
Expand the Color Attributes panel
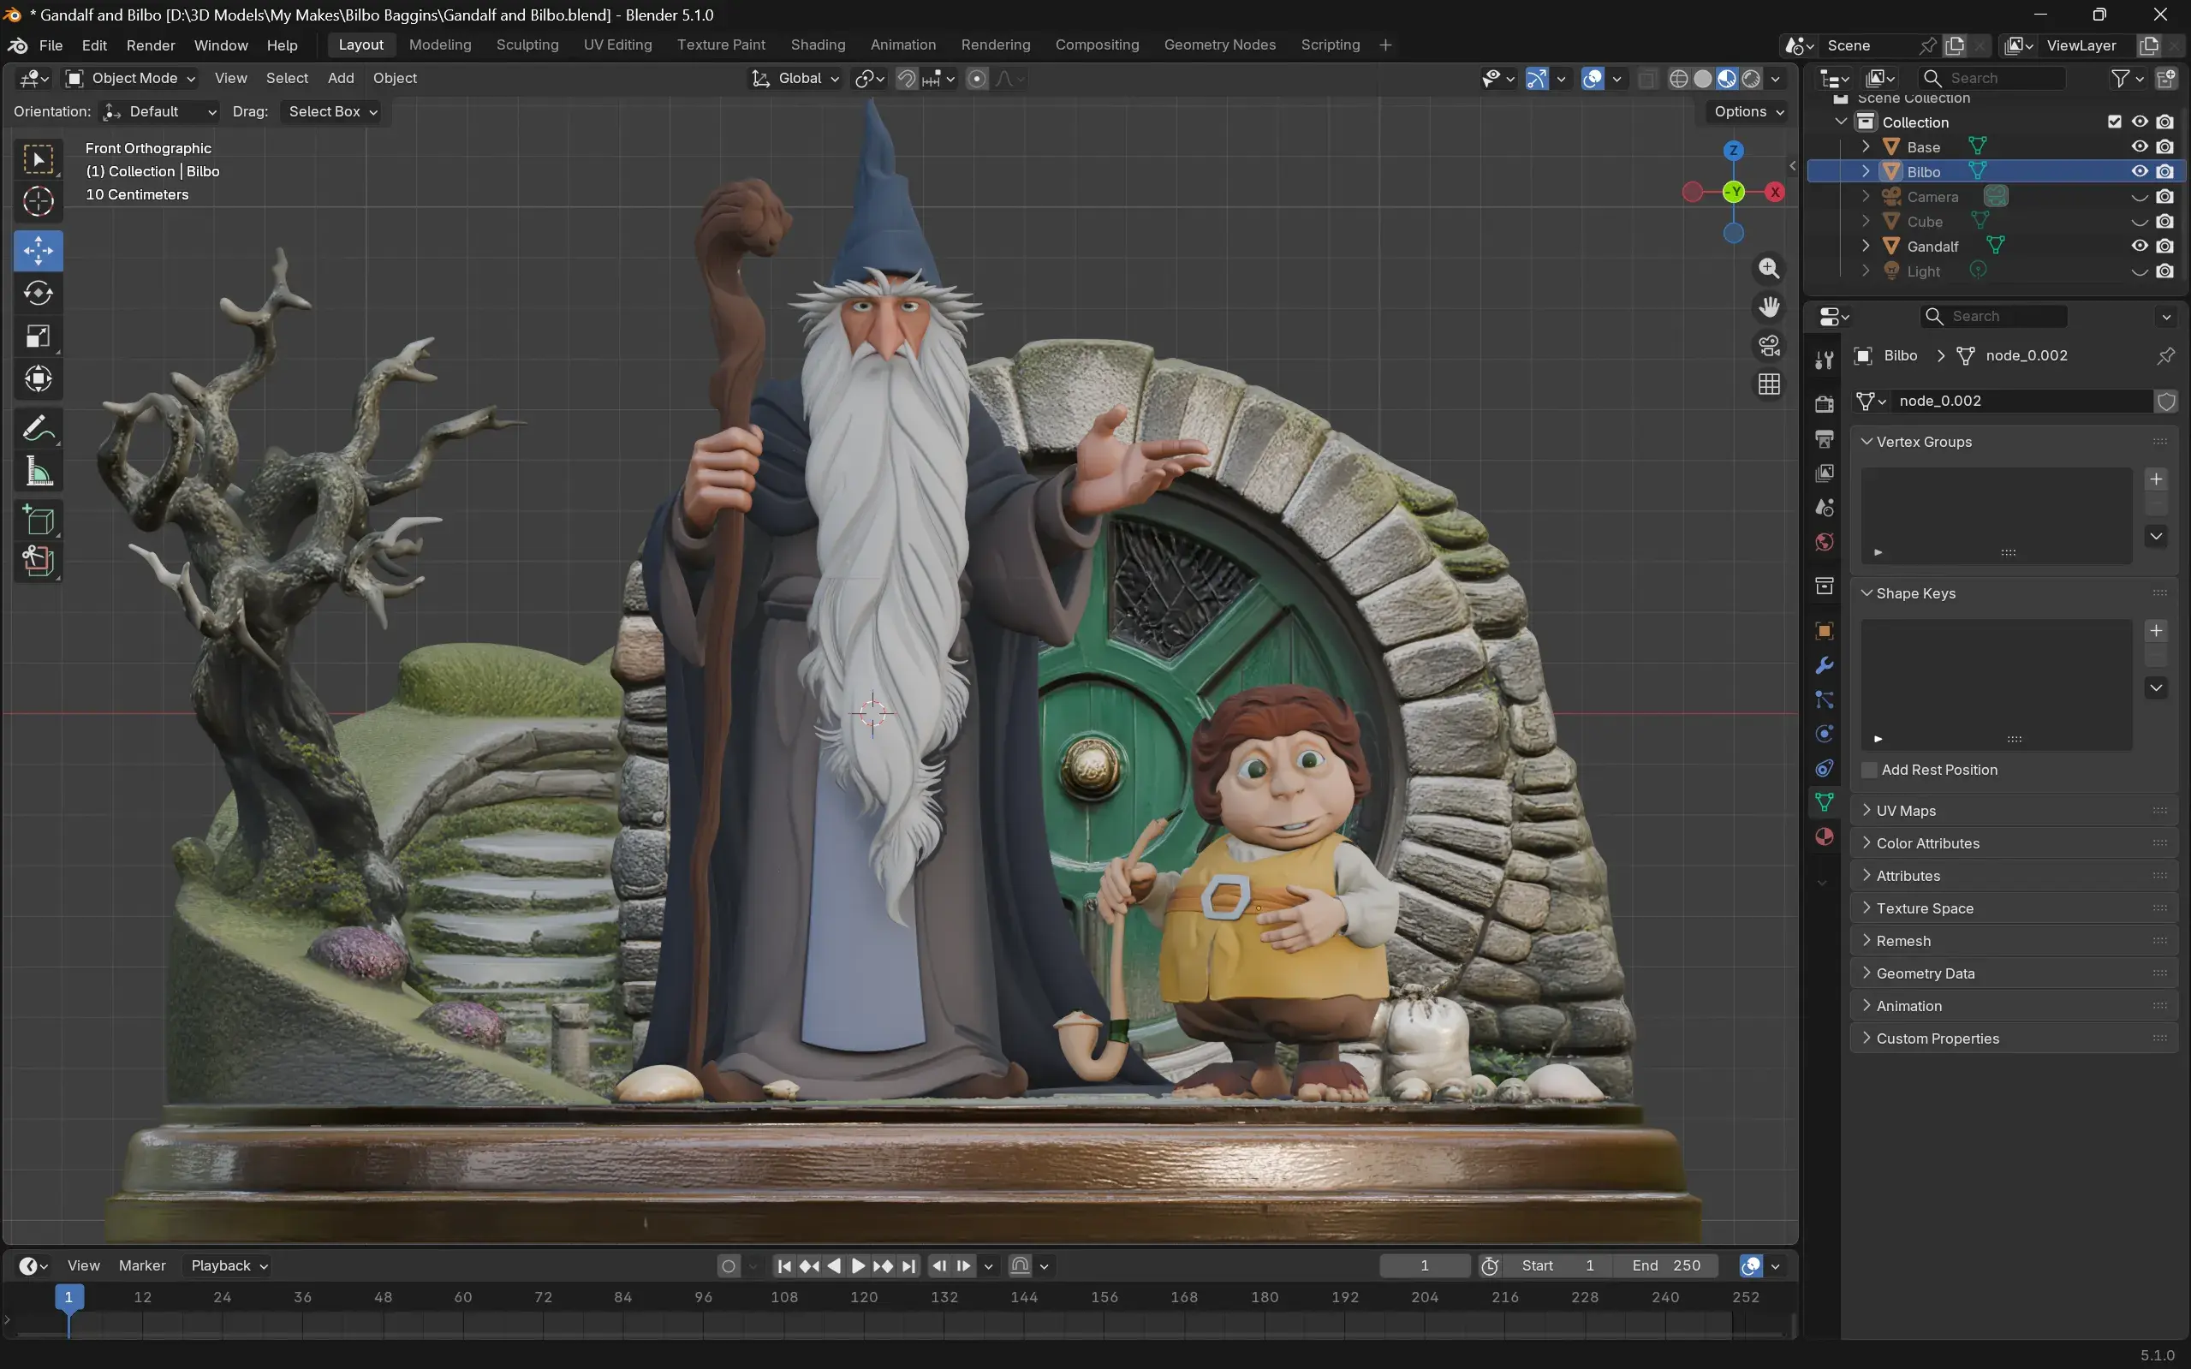[2014, 843]
